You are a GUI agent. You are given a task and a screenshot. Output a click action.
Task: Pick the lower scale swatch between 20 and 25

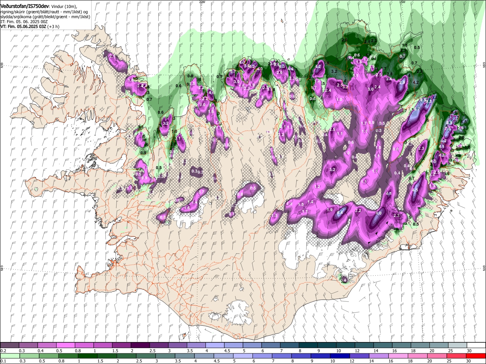(437, 356)
